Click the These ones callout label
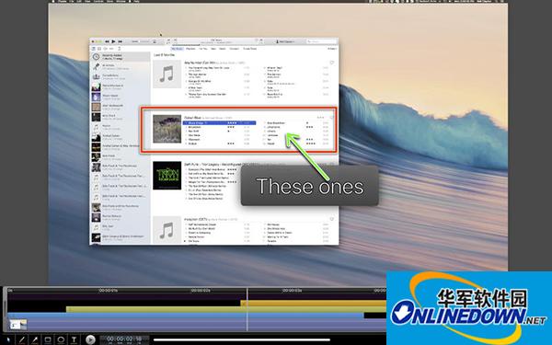This screenshot has height=345, width=552. [x=310, y=186]
